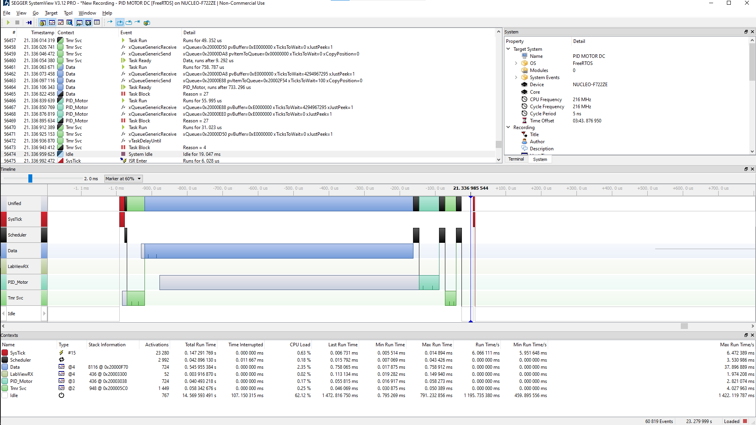Viewport: 756px width, 425px height.
Task: Open the Marker at 60% dropdown
Action: tap(123, 179)
